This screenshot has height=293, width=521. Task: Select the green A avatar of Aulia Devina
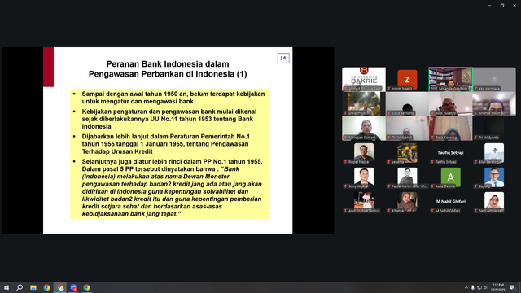tap(450, 177)
